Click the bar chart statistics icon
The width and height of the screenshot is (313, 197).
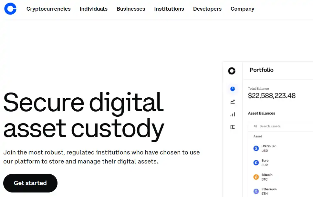[233, 114]
